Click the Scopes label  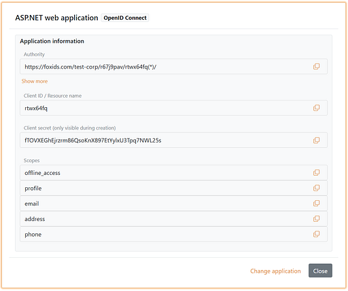click(31, 161)
